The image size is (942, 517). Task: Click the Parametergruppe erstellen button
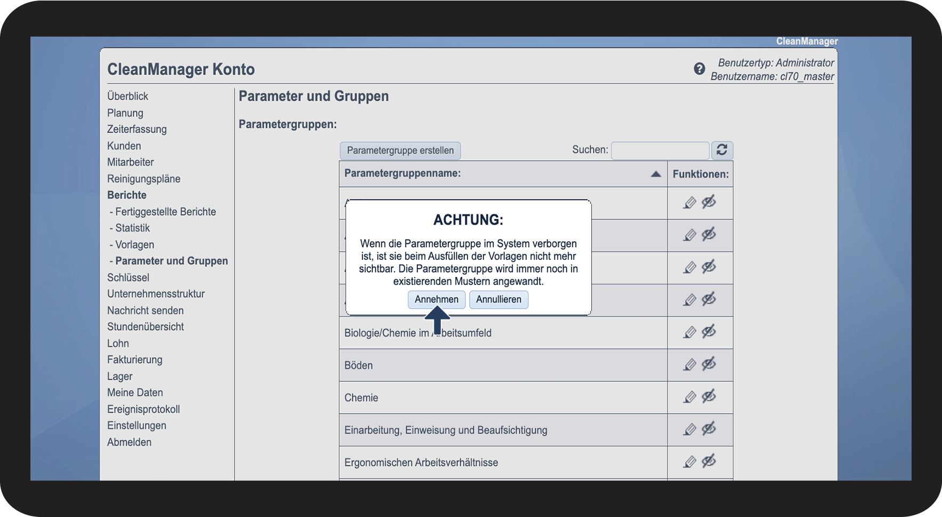pyautogui.click(x=400, y=151)
